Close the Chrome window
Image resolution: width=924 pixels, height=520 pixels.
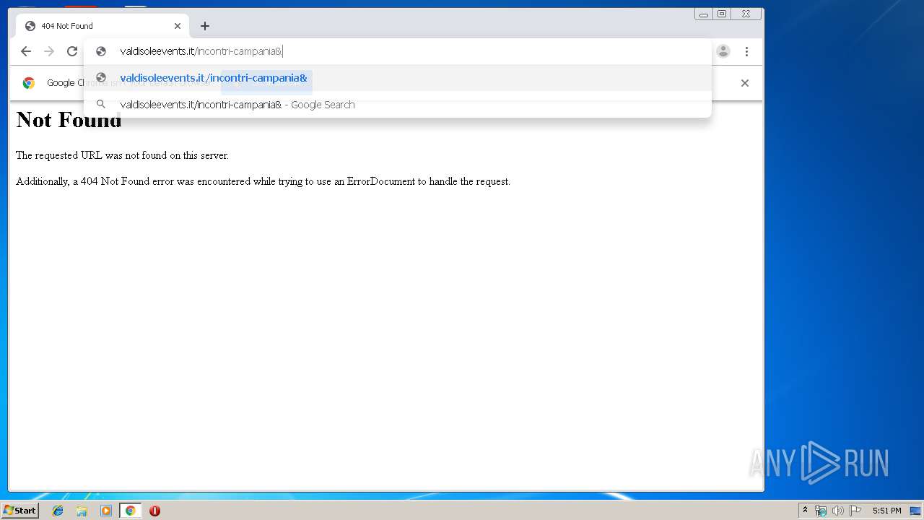click(x=746, y=14)
